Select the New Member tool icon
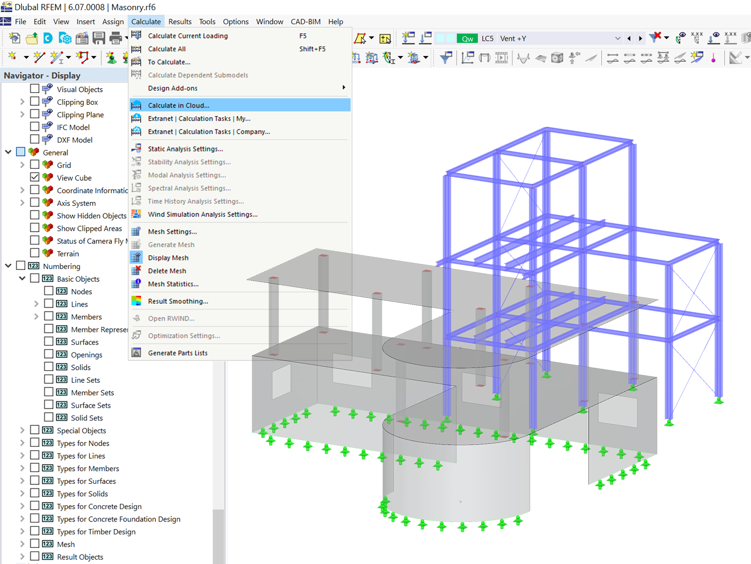This screenshot has width=751, height=564. pyautogui.click(x=56, y=57)
